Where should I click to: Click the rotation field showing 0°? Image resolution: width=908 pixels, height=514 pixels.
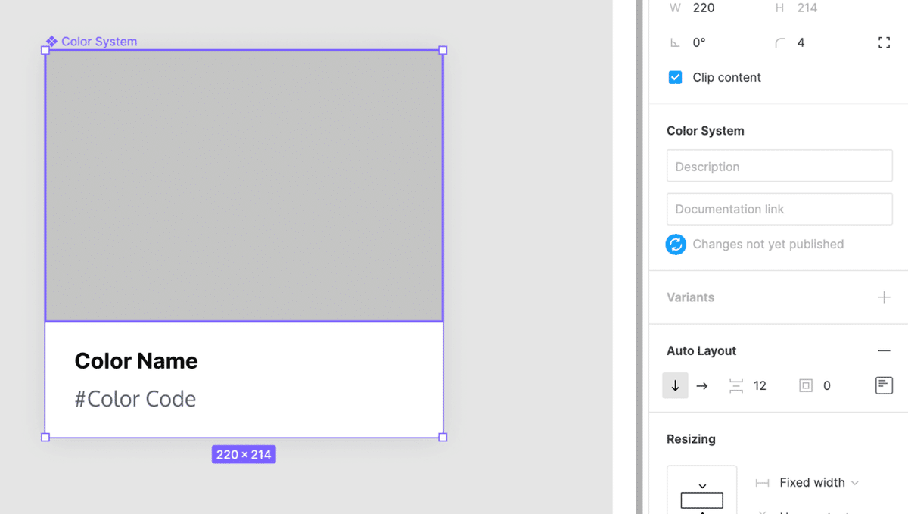point(699,42)
